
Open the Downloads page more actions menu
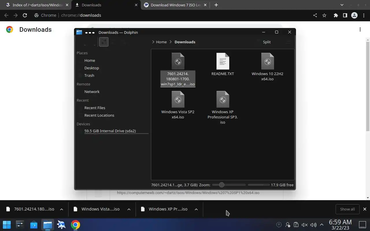pos(360,29)
